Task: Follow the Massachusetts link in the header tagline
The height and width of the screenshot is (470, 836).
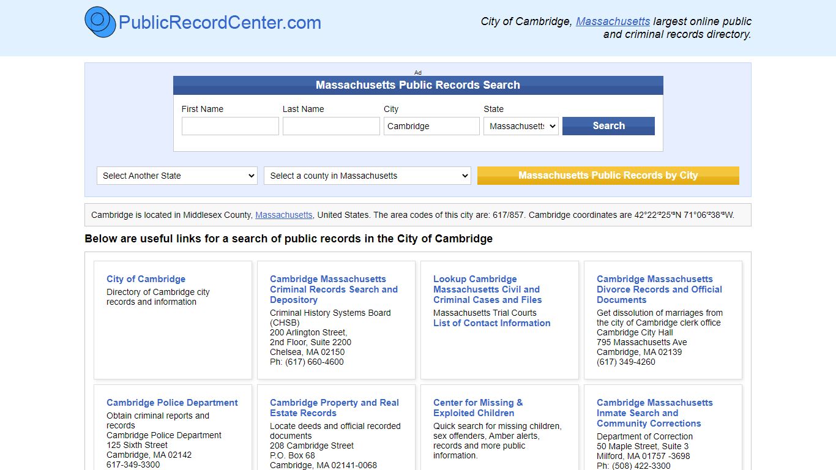Action: pos(613,21)
